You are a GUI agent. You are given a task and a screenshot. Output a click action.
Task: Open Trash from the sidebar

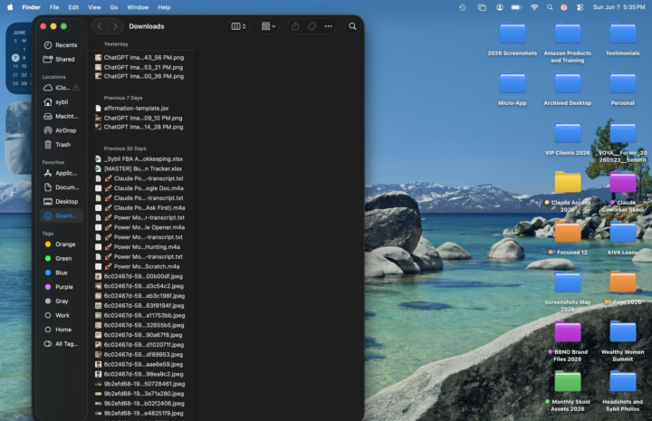point(57,145)
